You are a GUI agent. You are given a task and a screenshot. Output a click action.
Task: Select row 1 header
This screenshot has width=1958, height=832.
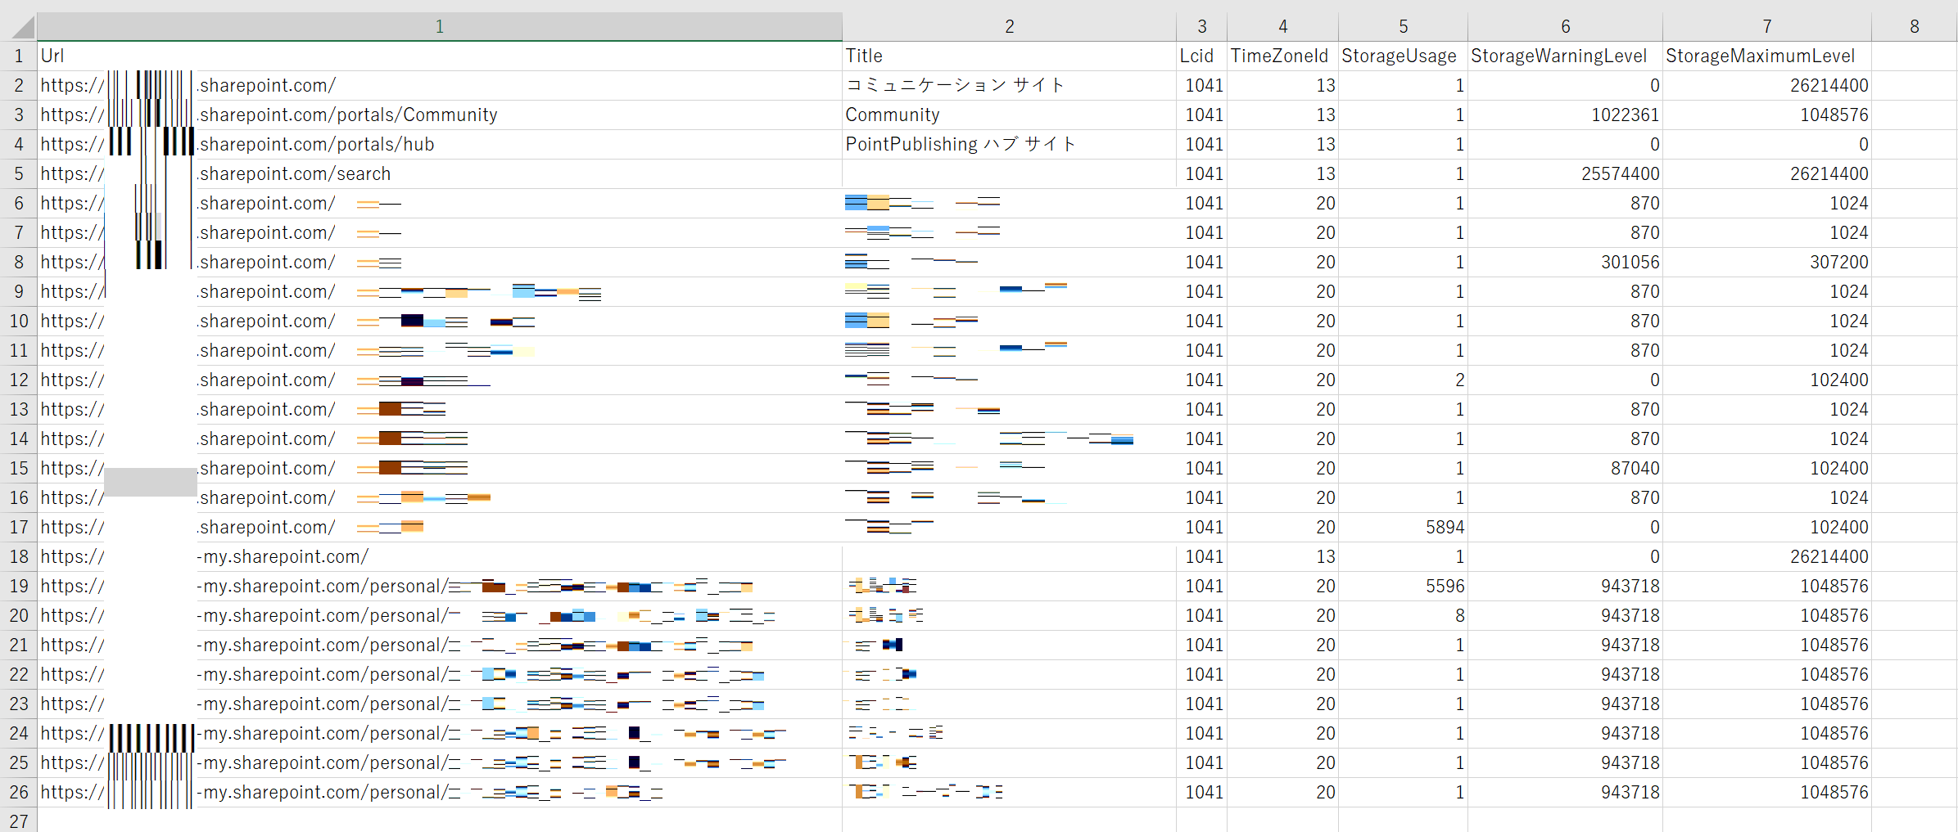[x=19, y=56]
